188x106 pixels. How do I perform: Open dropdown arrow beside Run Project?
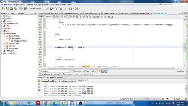[x=68, y=9]
